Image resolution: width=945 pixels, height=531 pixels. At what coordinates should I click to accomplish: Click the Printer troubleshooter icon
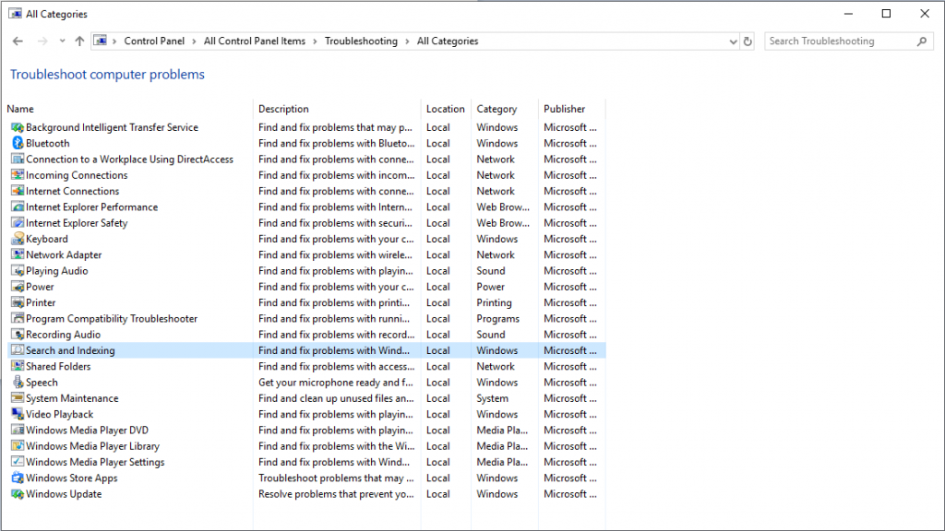point(18,302)
